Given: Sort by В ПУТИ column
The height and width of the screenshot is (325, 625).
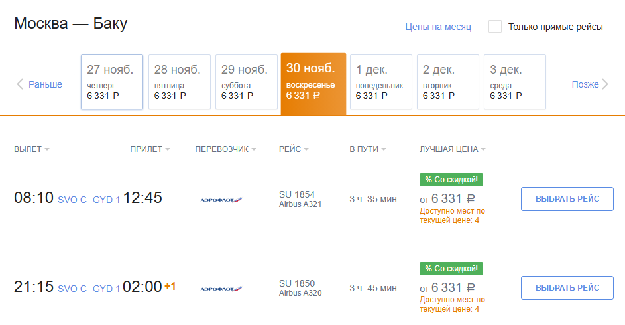Looking at the screenshot, I should pyautogui.click(x=367, y=149).
